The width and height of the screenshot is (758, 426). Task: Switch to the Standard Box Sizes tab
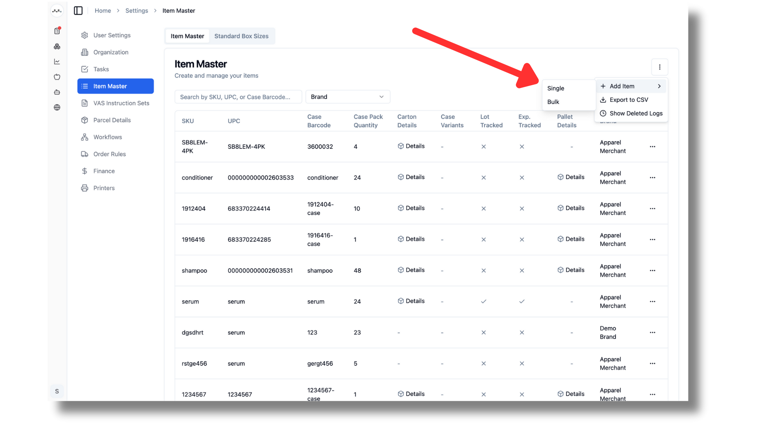coord(241,36)
